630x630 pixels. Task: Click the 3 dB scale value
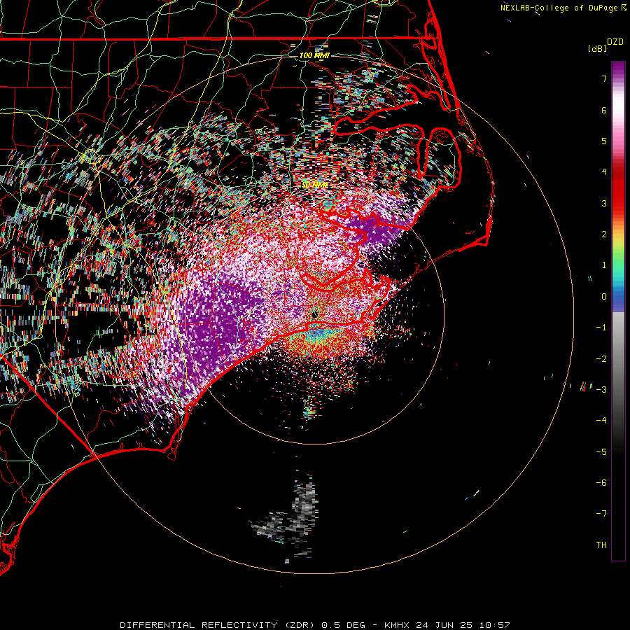pos(604,203)
